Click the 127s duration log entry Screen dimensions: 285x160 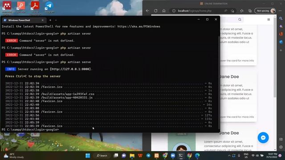tap(208, 116)
